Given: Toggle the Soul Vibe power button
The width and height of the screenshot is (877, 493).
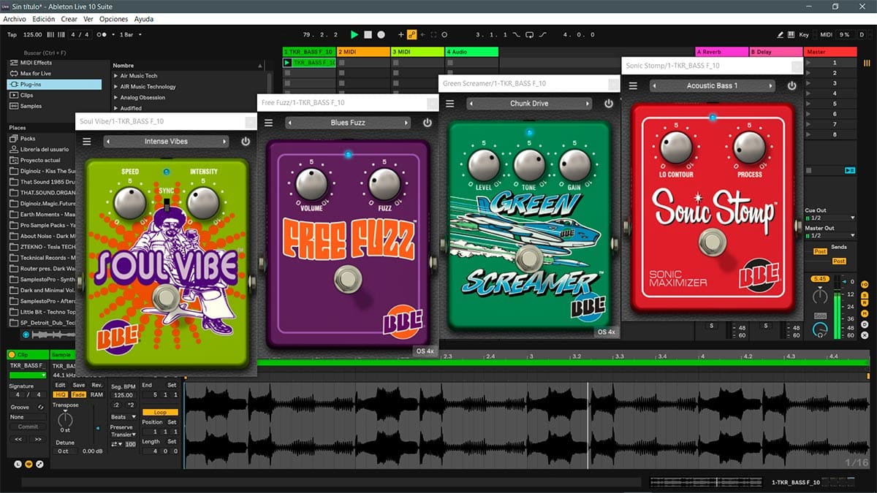Looking at the screenshot, I should coord(246,141).
